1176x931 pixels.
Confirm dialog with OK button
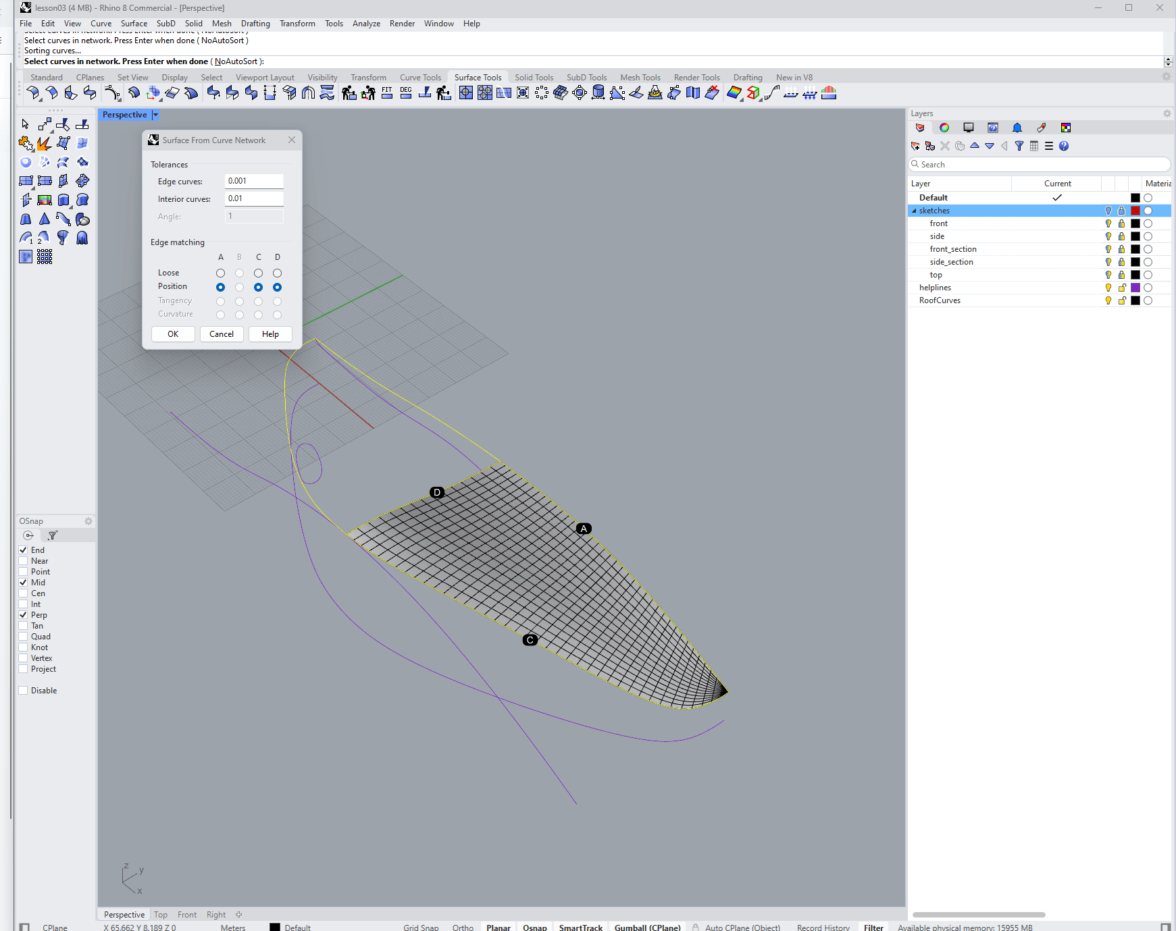173,334
